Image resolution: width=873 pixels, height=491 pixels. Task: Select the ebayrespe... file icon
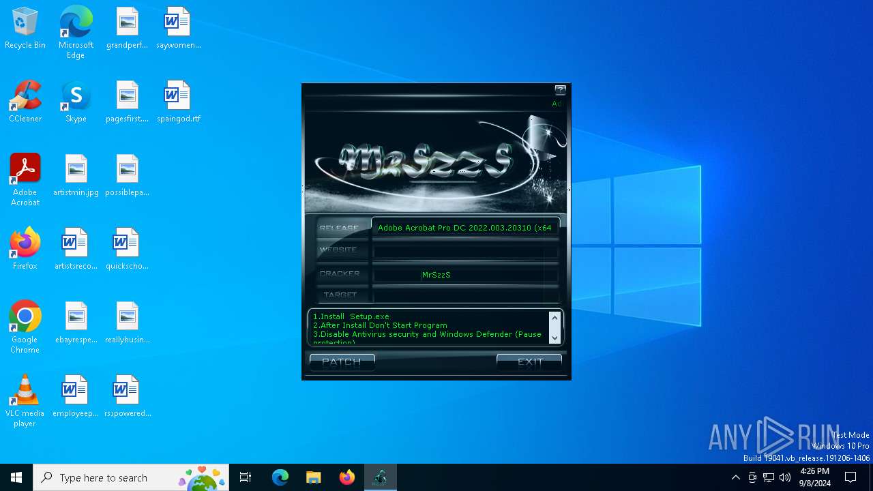tap(76, 323)
